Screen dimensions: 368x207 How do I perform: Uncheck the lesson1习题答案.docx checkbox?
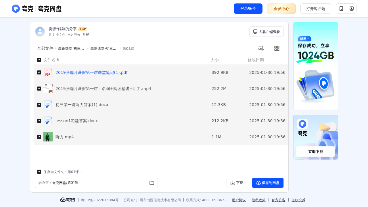39,121
